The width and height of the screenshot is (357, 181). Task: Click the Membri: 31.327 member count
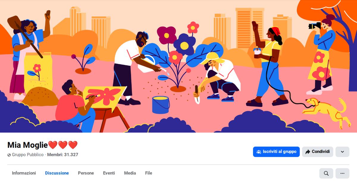pos(62,155)
